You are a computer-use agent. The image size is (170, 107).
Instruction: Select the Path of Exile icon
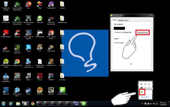pyautogui.click(x=51, y=48)
